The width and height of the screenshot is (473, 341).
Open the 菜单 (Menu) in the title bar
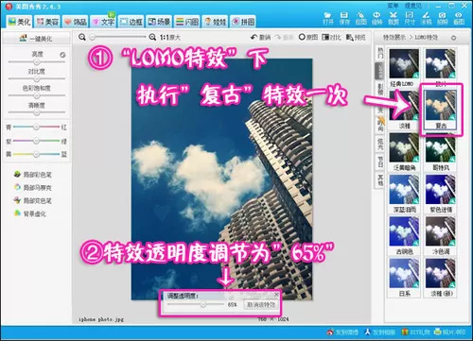393,6
